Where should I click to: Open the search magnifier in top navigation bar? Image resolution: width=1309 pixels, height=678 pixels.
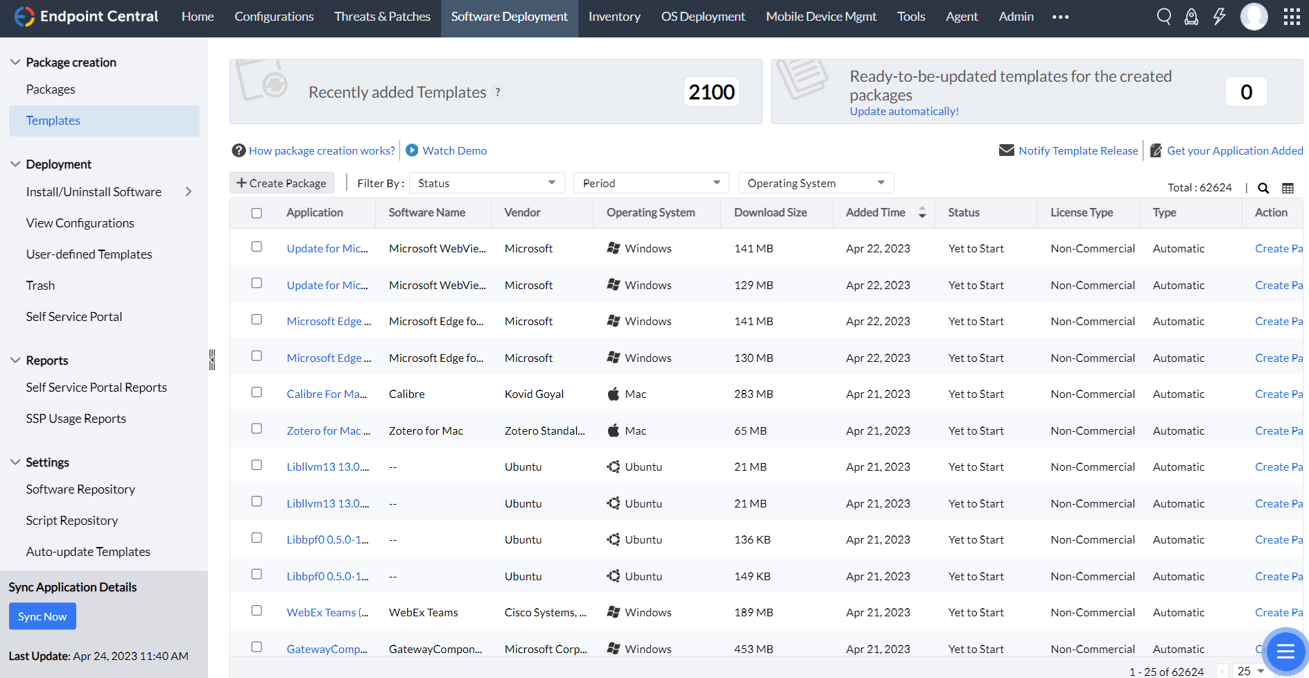click(x=1164, y=17)
